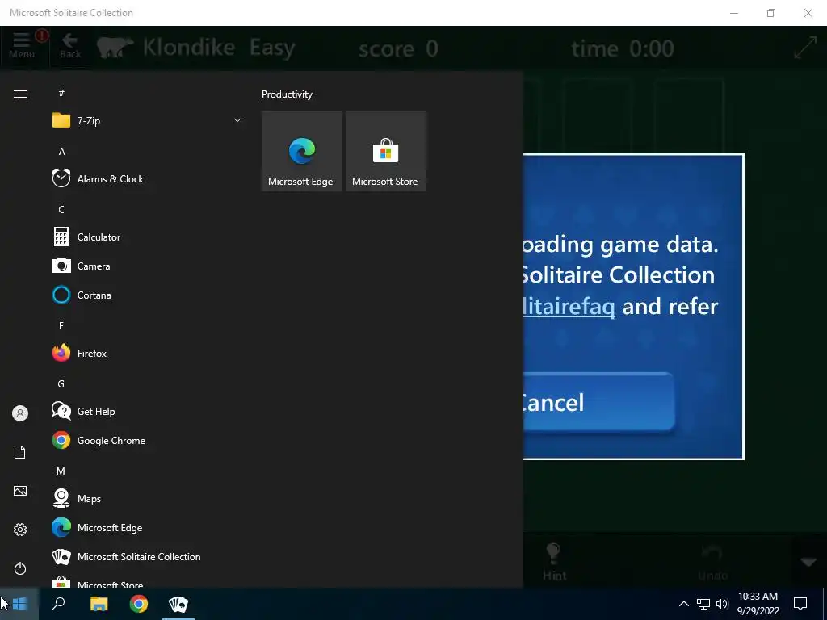Click the letter C section header

[61, 210]
